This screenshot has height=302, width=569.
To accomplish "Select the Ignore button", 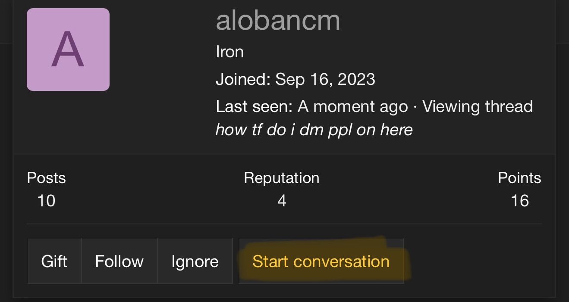I will [x=195, y=262].
